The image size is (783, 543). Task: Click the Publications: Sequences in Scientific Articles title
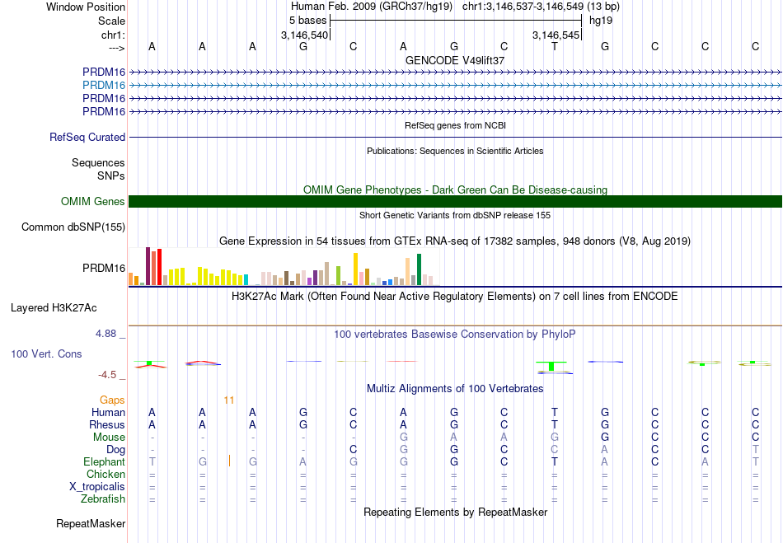[x=455, y=151]
